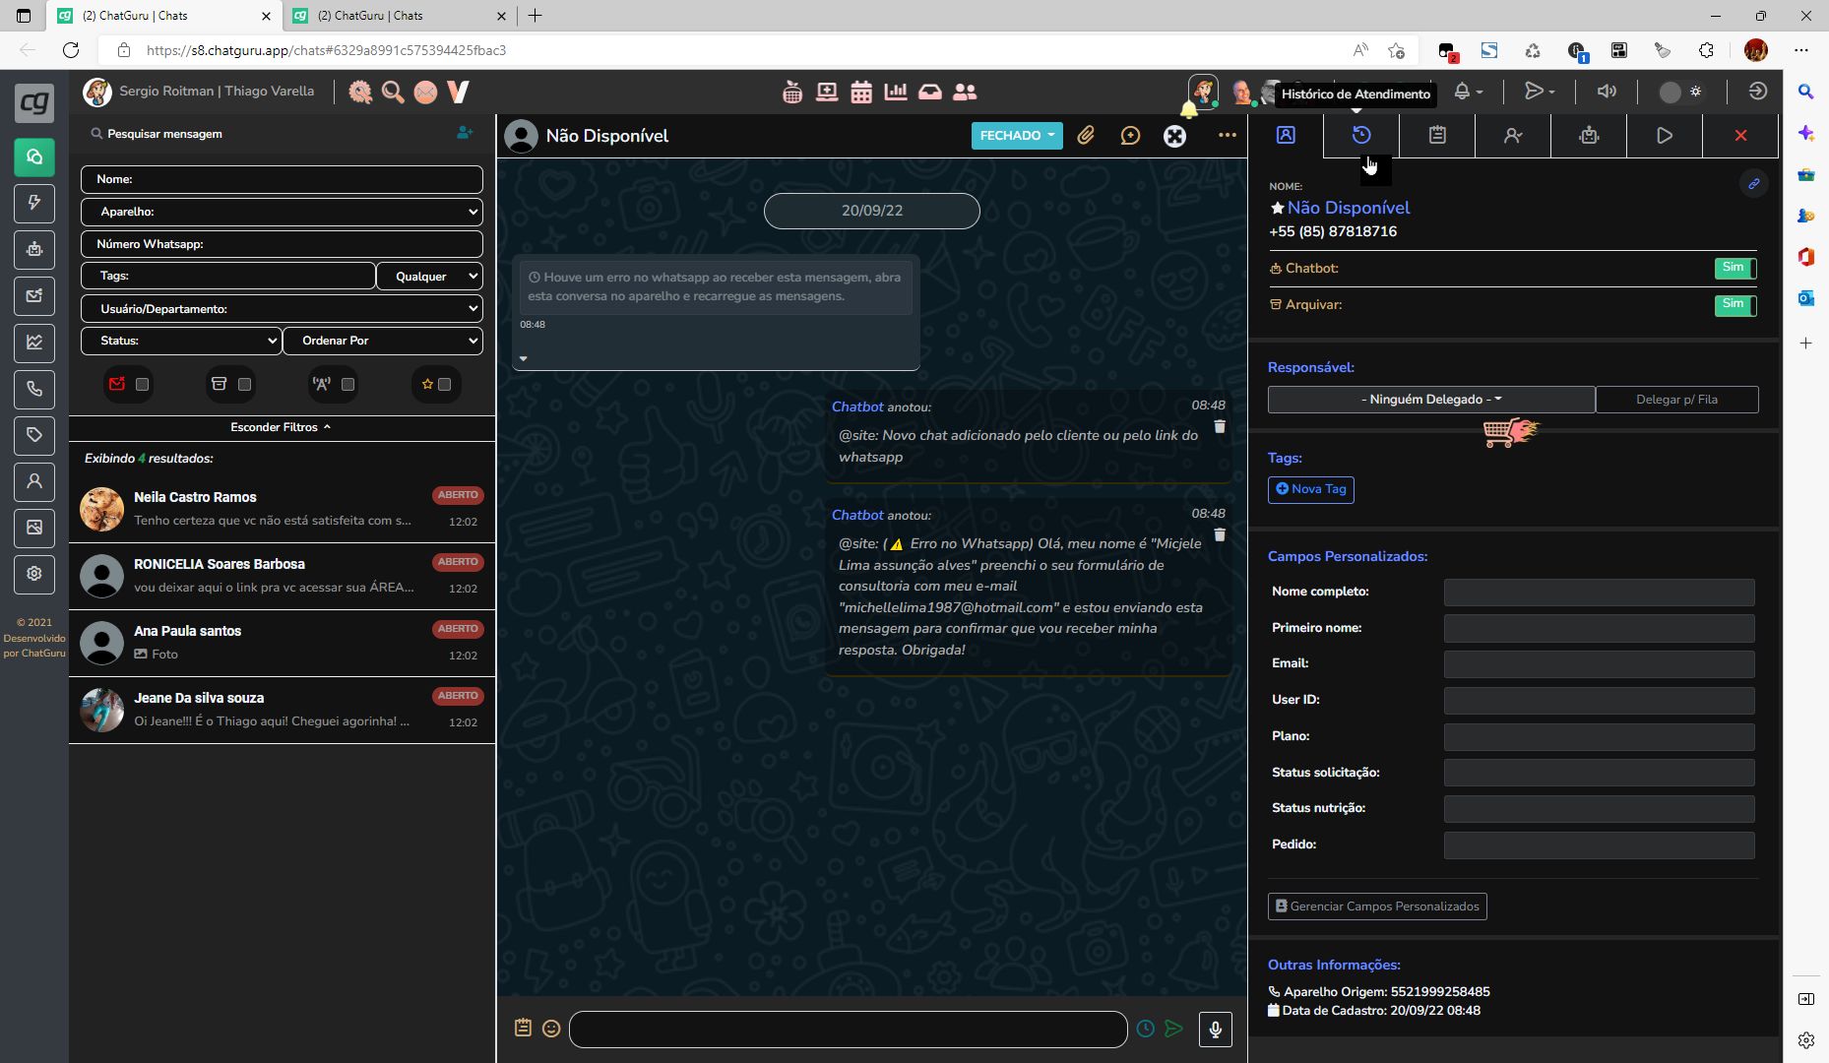Open the notifications bell dropdown

[x=1468, y=92]
